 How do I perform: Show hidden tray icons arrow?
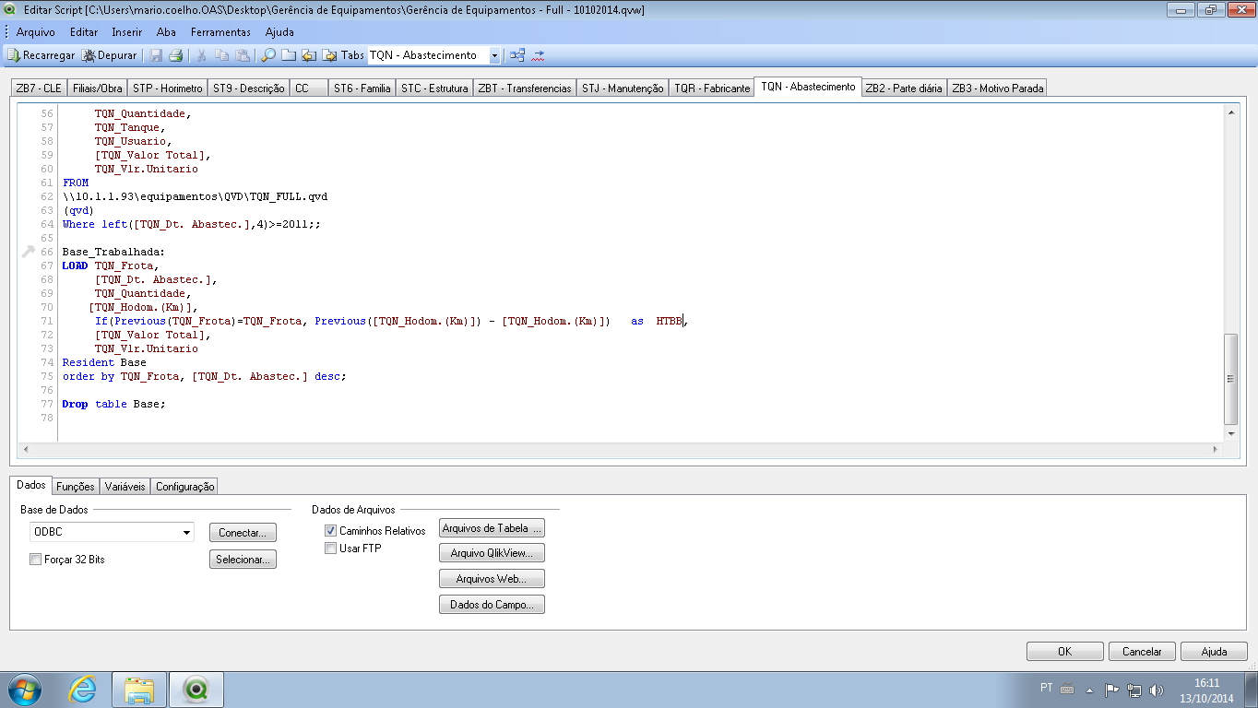point(1090,690)
